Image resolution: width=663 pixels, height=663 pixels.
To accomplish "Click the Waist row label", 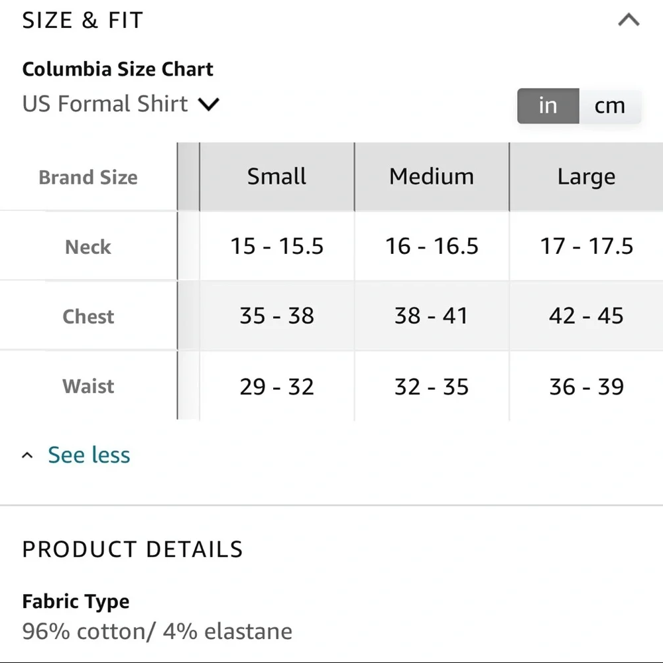I will [88, 386].
